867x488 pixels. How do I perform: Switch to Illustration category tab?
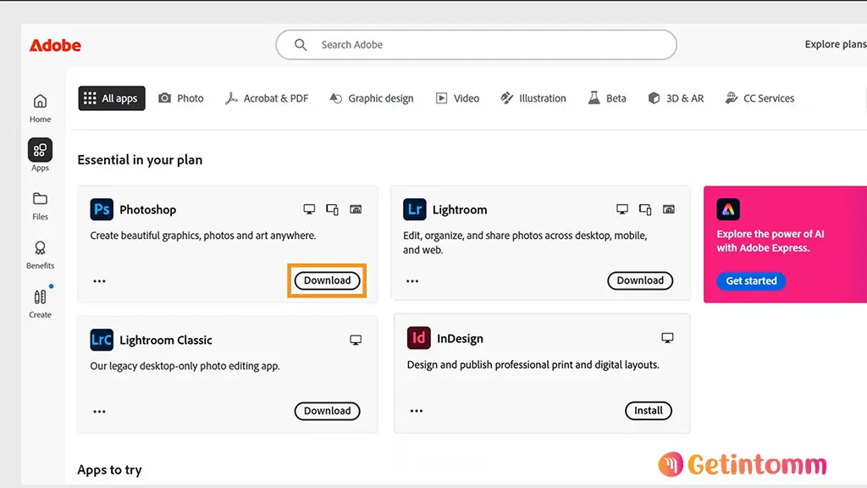533,98
